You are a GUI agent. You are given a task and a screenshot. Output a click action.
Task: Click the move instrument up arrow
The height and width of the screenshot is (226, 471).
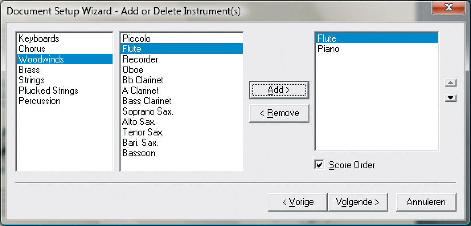pos(451,83)
